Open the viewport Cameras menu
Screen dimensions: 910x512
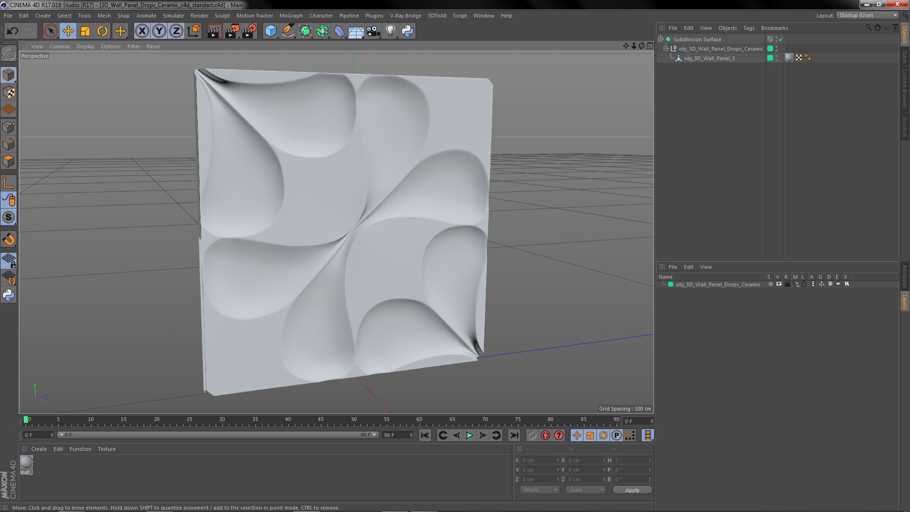coord(60,46)
